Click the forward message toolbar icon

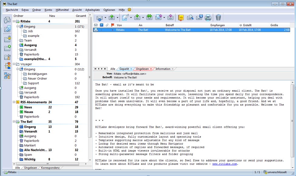pyautogui.click(x=159, y=17)
